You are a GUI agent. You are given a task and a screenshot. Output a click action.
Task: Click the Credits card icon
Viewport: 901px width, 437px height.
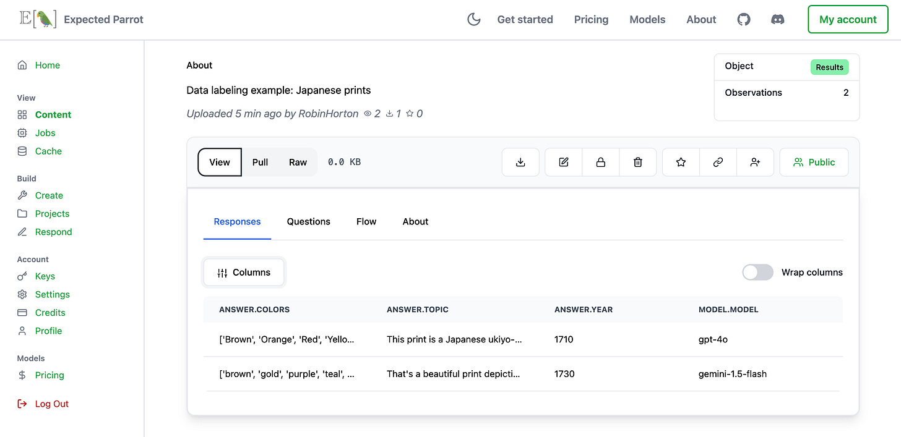[22, 313]
